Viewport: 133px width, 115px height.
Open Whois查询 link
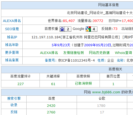123,53
